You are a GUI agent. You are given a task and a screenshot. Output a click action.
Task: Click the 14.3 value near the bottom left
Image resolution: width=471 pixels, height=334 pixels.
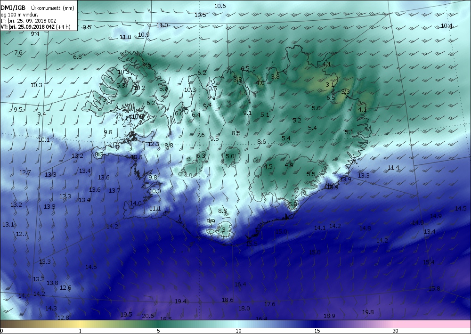(51, 308)
